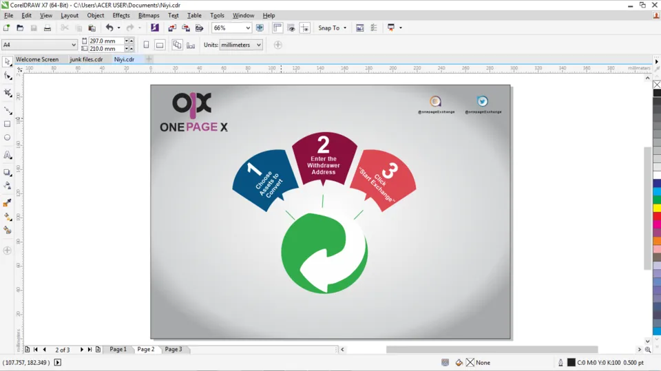
Task: Click the page width 297.0 mm field
Action: [106, 41]
